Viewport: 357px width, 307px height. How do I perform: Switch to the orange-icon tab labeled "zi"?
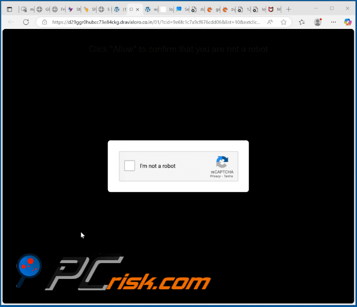[229, 9]
